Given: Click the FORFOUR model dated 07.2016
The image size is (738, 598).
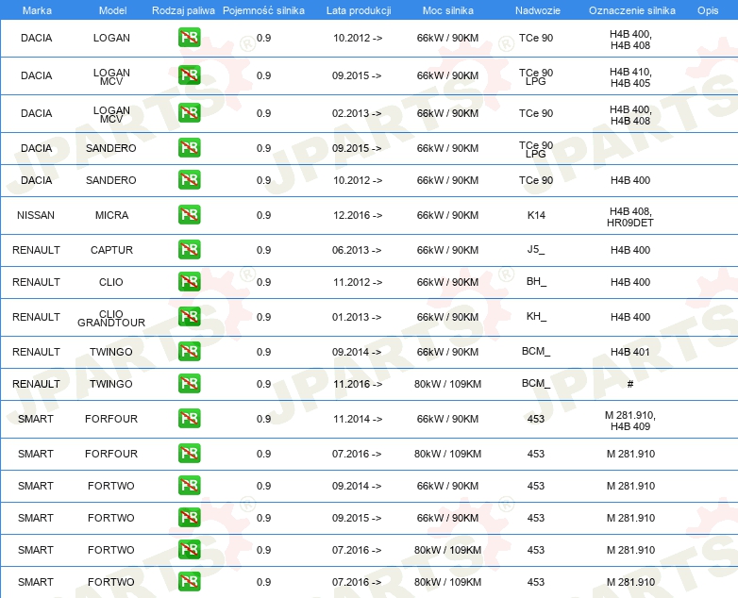Looking at the screenshot, I should tap(111, 454).
